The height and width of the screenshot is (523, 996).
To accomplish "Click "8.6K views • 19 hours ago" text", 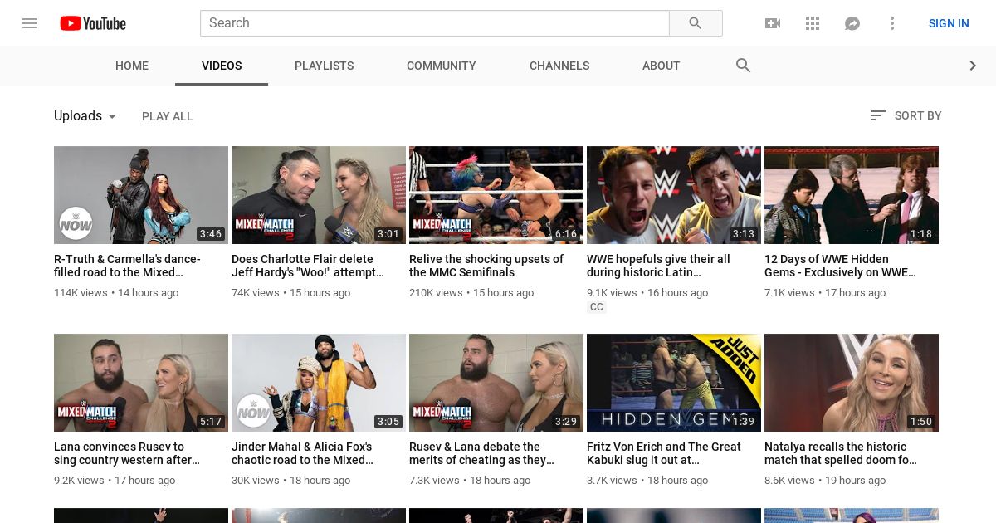I will tap(825, 481).
